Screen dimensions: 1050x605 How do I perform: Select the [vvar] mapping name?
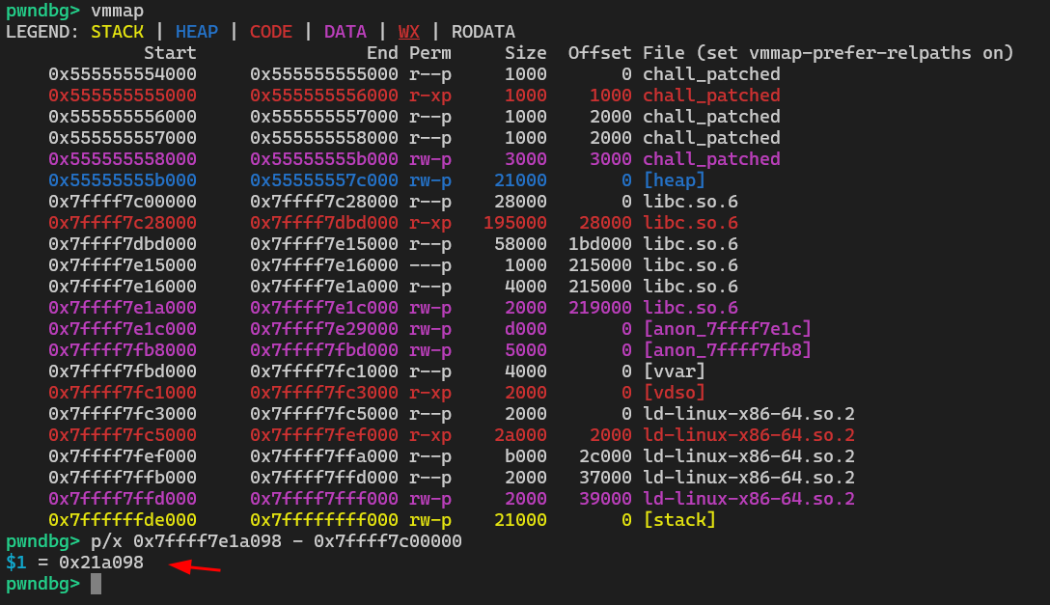point(675,371)
